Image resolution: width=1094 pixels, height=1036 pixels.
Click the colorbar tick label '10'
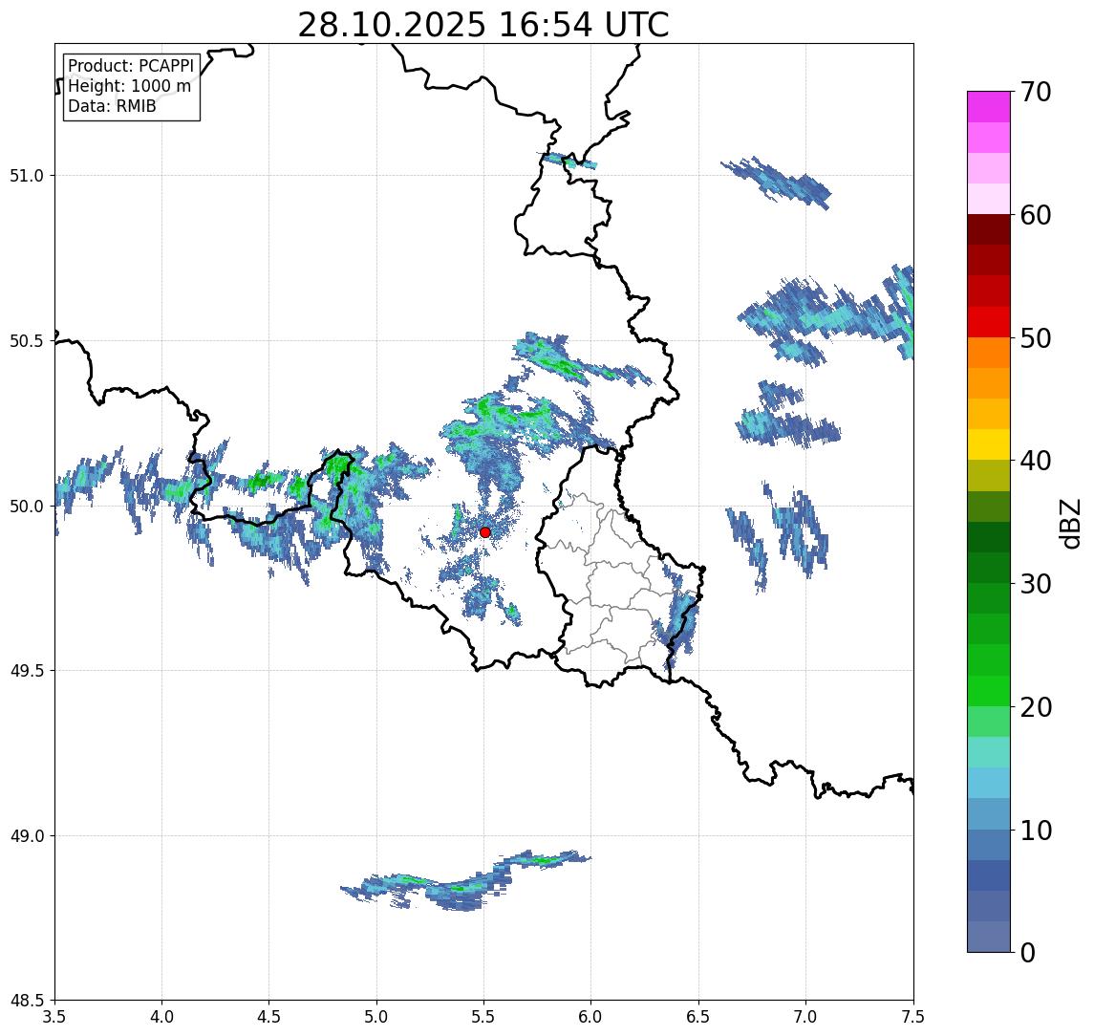pyautogui.click(x=1036, y=831)
